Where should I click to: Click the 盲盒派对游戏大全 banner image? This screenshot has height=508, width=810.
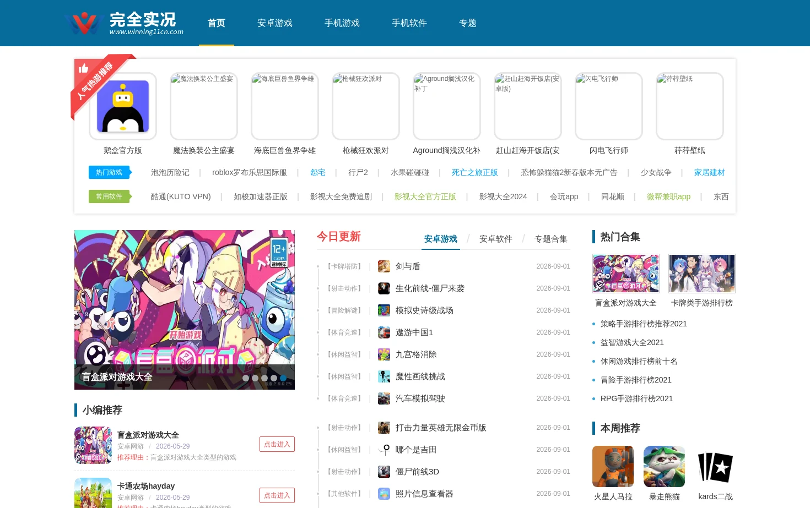pyautogui.click(x=185, y=310)
